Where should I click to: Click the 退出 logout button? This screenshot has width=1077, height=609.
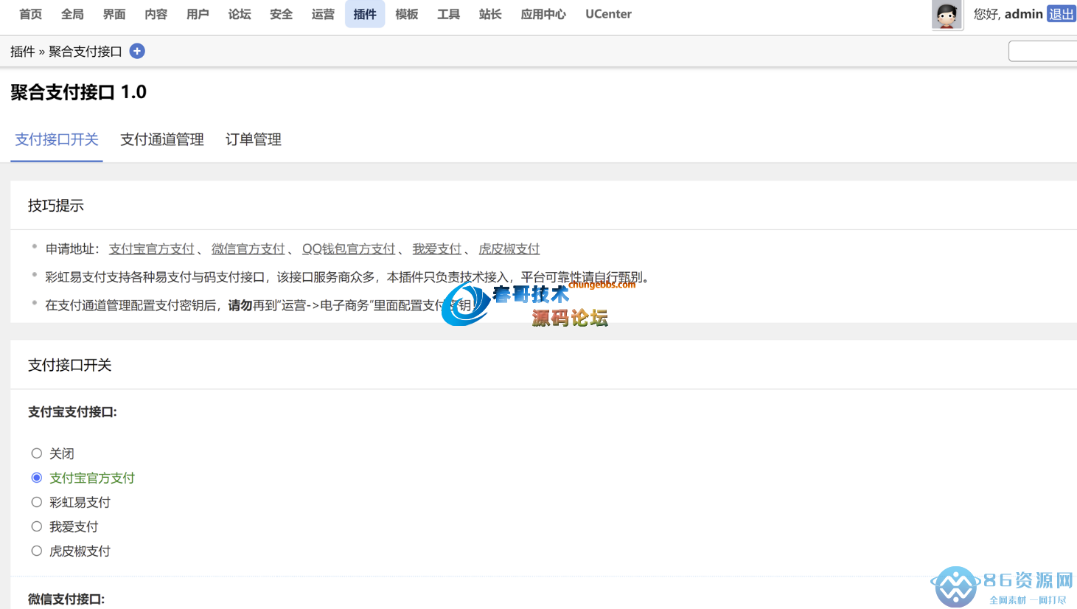tap(1061, 13)
